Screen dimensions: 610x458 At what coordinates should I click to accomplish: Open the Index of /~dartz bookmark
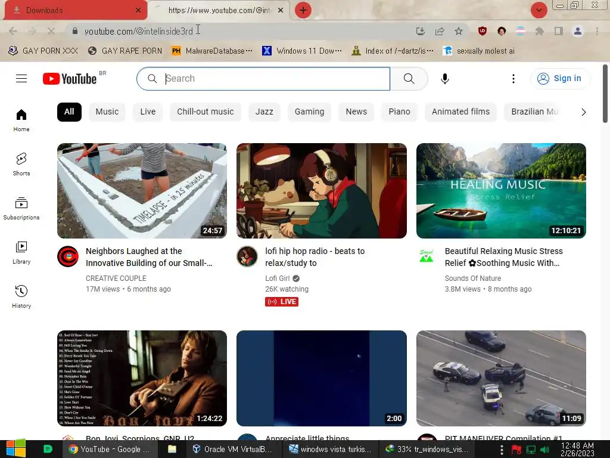(x=392, y=51)
